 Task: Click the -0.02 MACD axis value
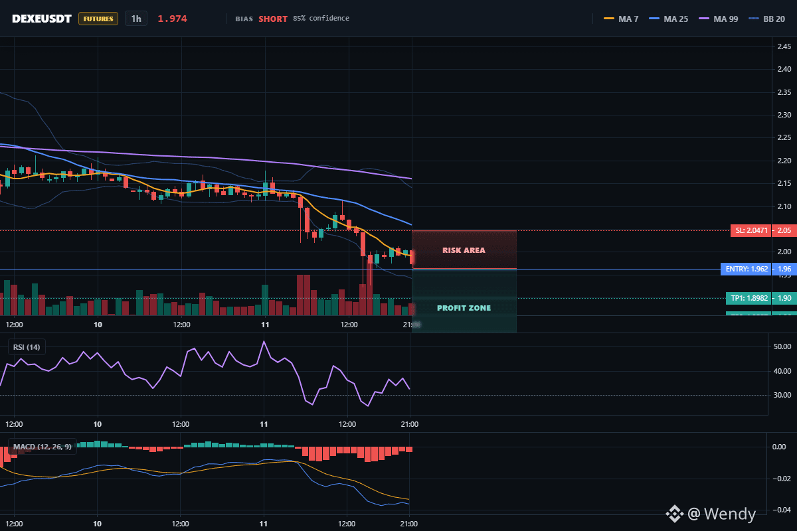point(782,479)
